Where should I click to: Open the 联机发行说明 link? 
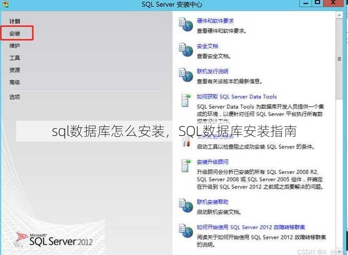(x=212, y=71)
